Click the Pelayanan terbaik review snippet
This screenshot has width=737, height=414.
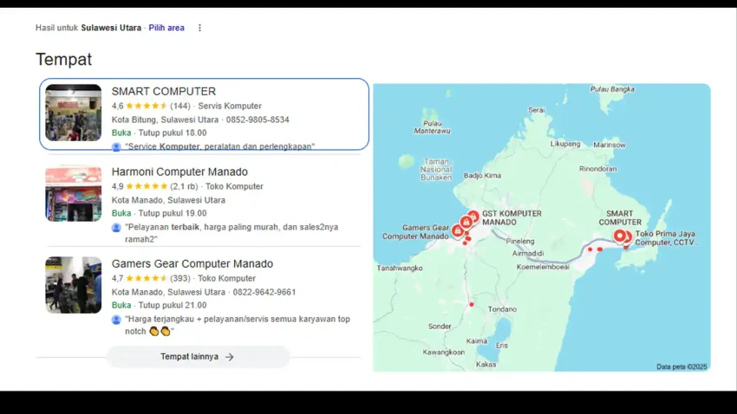pos(232,233)
